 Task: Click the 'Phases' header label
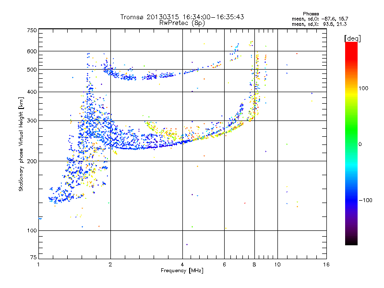point(311,14)
